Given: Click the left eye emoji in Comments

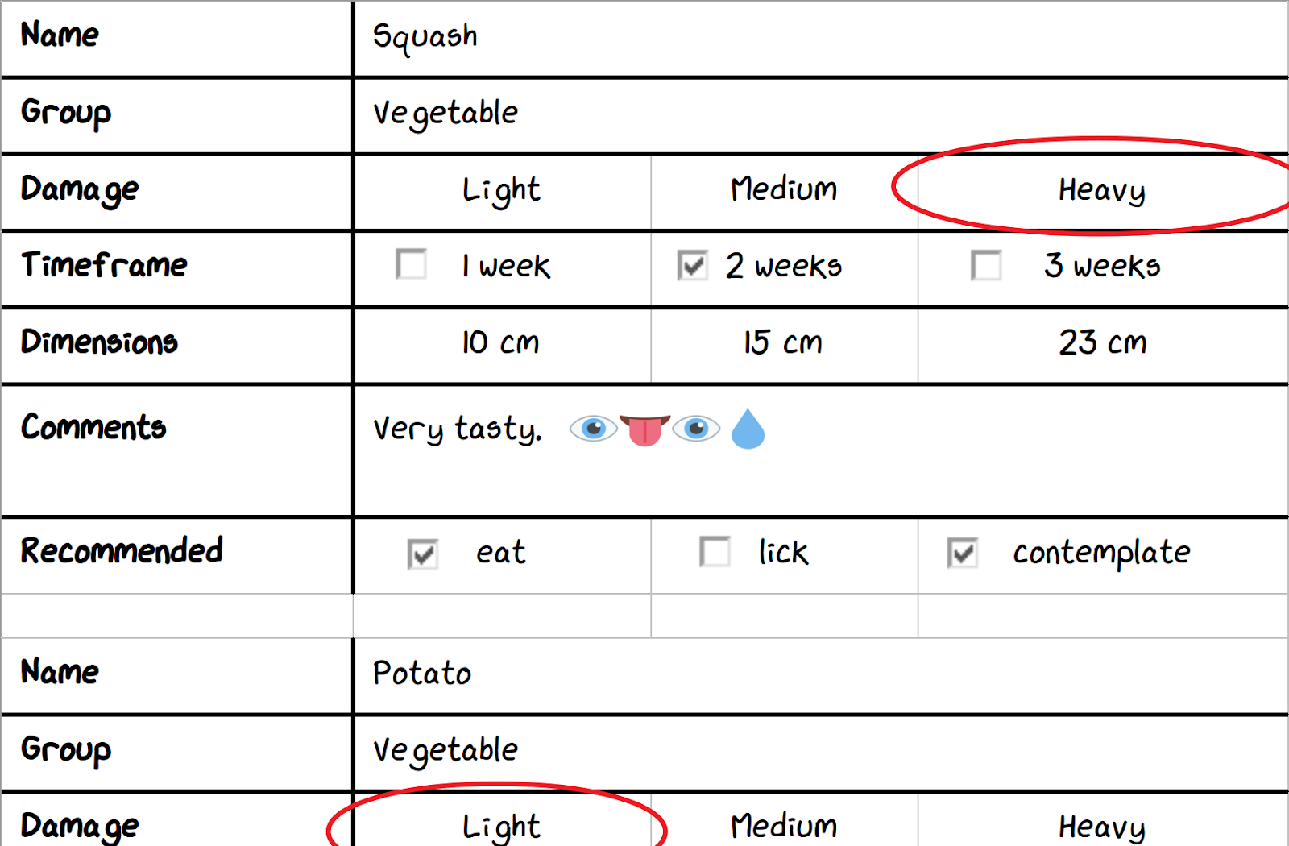Looking at the screenshot, I should click(593, 429).
